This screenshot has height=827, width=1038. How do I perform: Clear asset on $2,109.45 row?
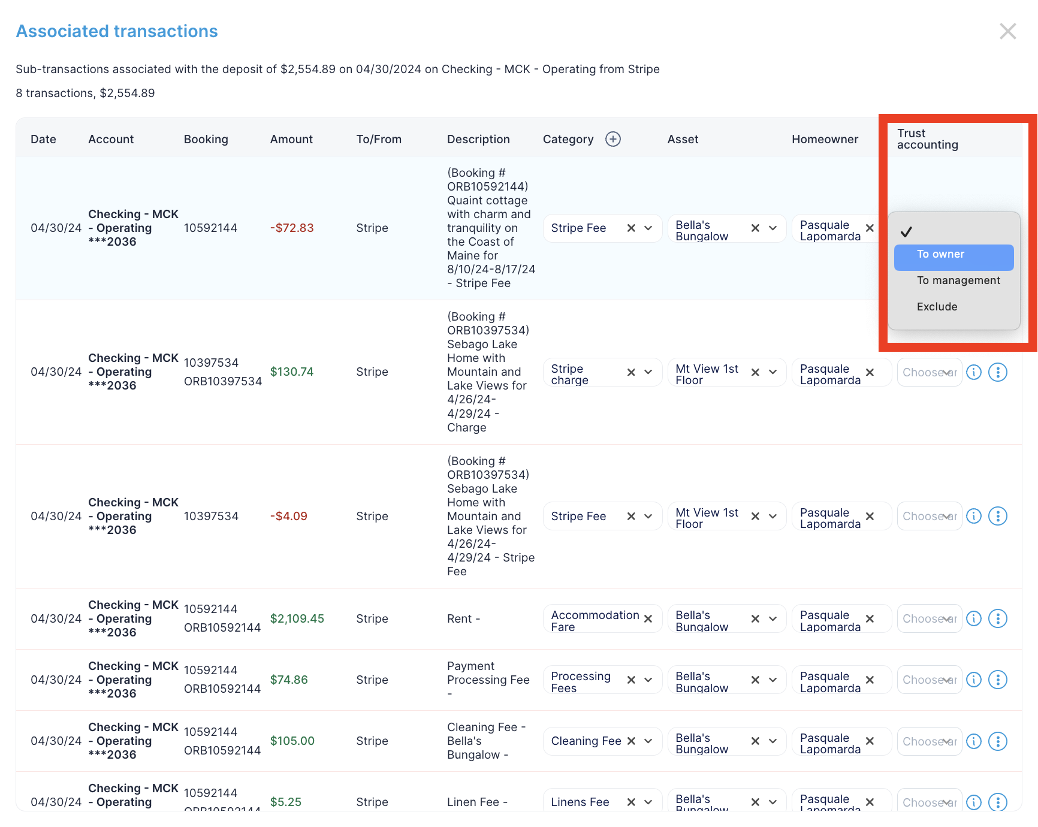[755, 618]
